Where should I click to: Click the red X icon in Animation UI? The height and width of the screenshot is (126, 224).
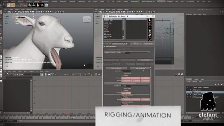click(149, 24)
